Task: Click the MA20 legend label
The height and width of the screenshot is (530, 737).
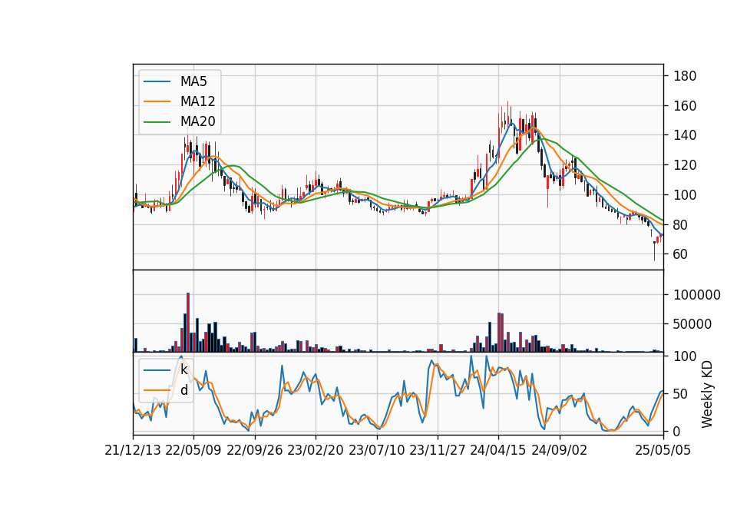Action: pyautogui.click(x=197, y=122)
